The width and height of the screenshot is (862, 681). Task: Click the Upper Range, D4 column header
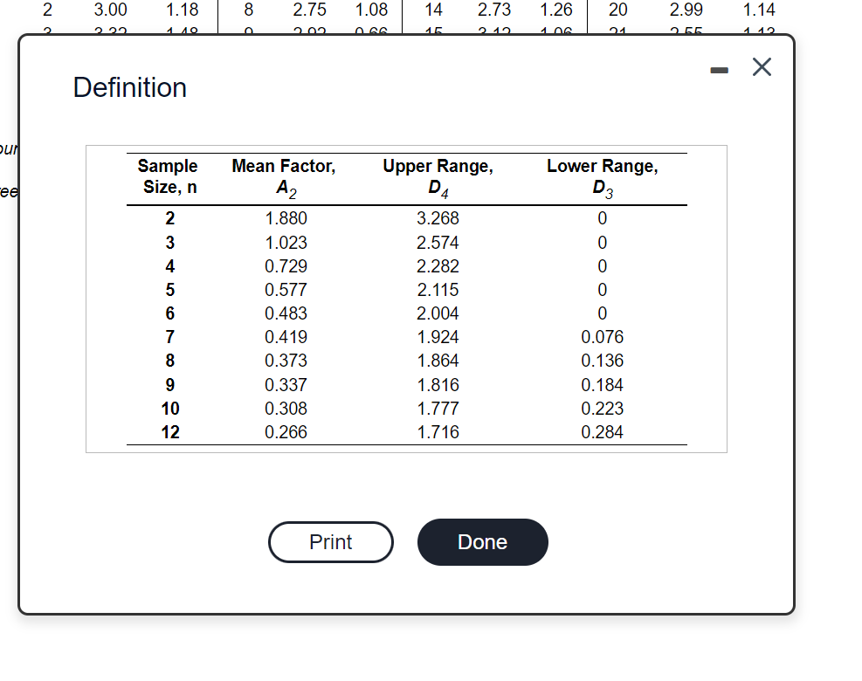[437, 176]
